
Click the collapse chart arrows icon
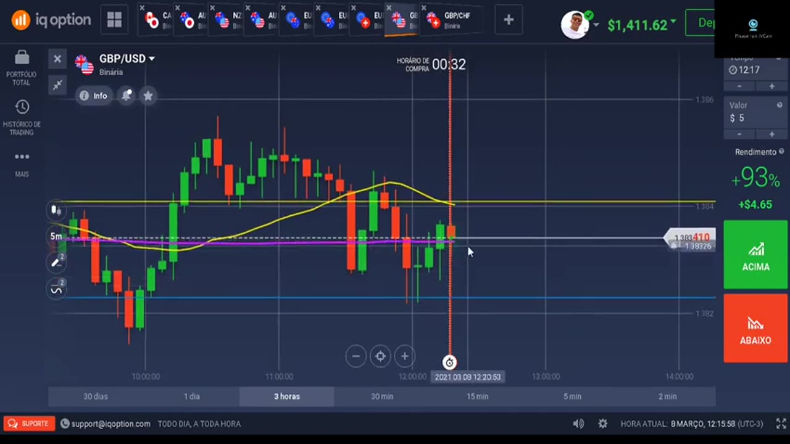click(x=57, y=85)
